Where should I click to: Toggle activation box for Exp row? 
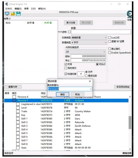[18, 115]
